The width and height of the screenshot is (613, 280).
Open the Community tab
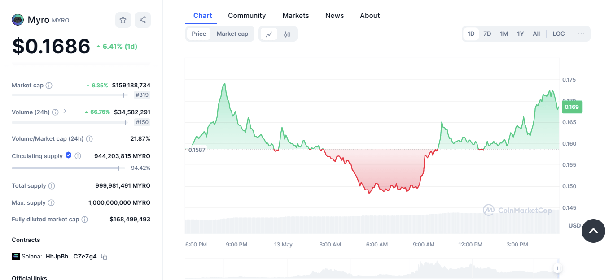(247, 16)
